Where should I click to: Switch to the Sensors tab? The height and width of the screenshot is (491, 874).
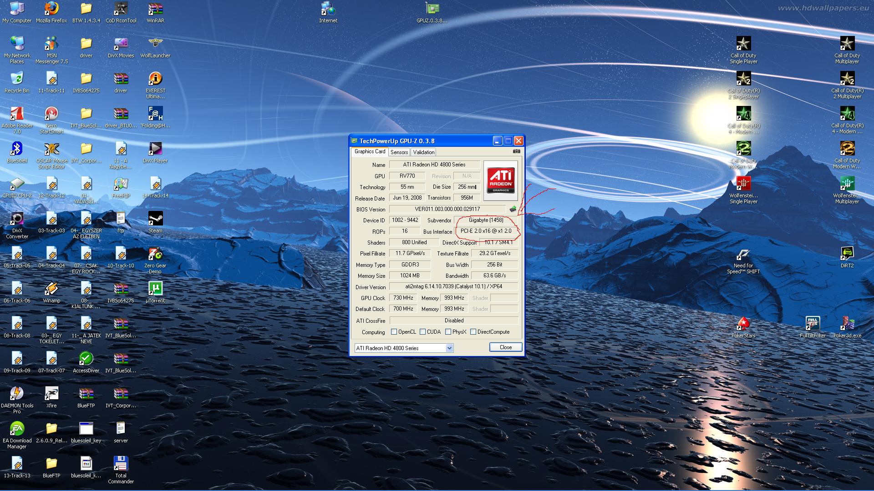pos(399,152)
